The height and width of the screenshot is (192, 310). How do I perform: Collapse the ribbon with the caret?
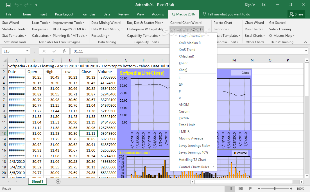click(306, 42)
